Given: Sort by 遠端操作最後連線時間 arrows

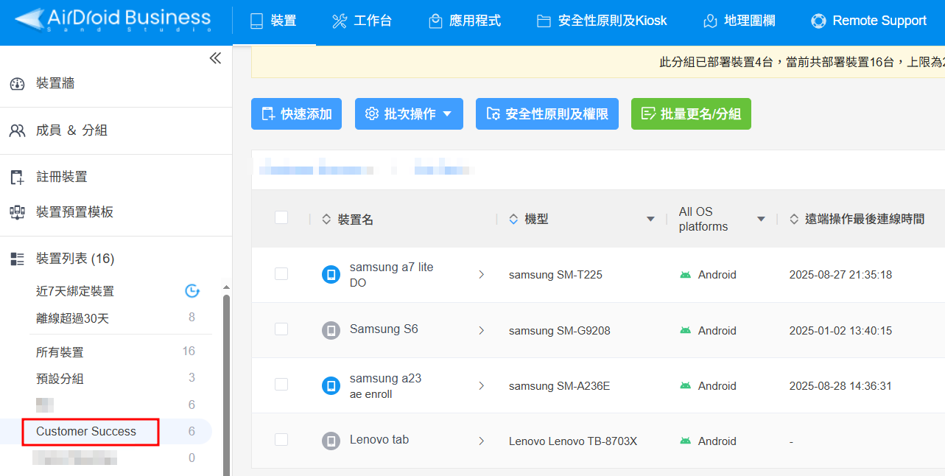Looking at the screenshot, I should (794, 220).
